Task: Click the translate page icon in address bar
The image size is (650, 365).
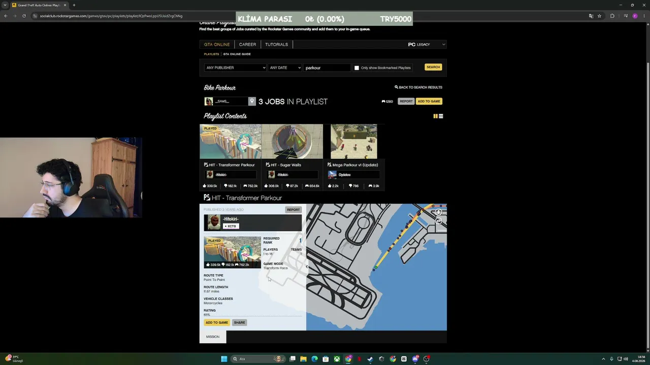Action: (x=591, y=16)
